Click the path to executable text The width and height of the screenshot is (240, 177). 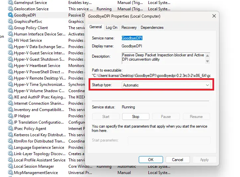click(x=151, y=76)
